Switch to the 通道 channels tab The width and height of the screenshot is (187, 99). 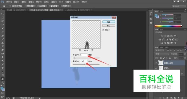click(162, 47)
